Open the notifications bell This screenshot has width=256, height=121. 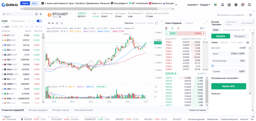[x=222, y=5]
